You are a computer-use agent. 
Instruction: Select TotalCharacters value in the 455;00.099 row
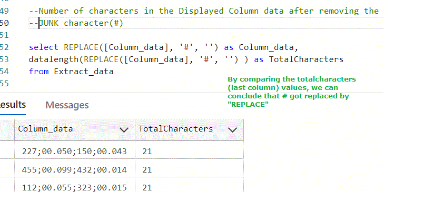[x=147, y=170]
